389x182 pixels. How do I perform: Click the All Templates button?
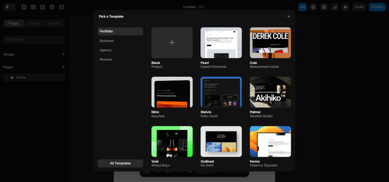point(120,163)
